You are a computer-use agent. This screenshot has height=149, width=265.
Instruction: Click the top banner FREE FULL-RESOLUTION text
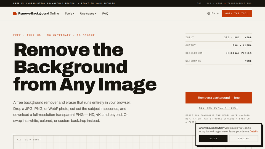point(64,3)
